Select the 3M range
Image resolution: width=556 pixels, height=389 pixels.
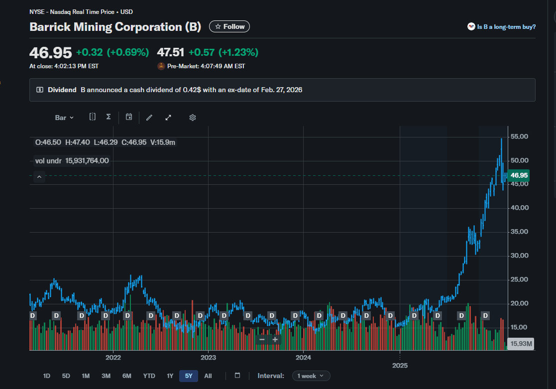(x=106, y=376)
